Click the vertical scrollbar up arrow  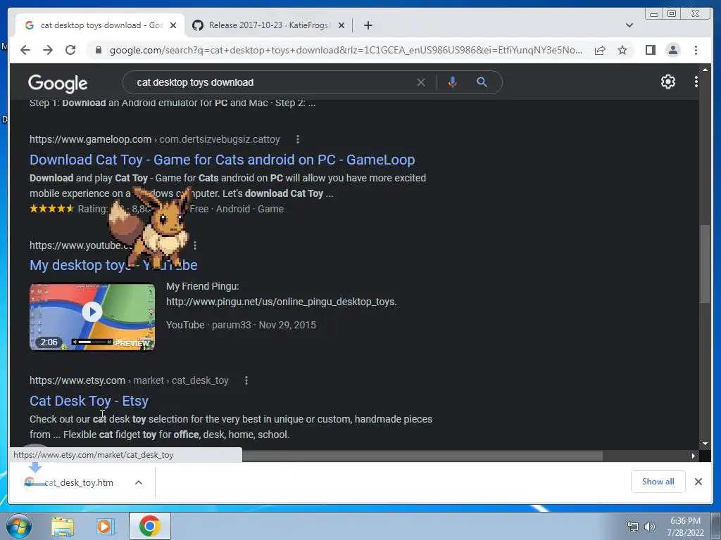pyautogui.click(x=705, y=70)
